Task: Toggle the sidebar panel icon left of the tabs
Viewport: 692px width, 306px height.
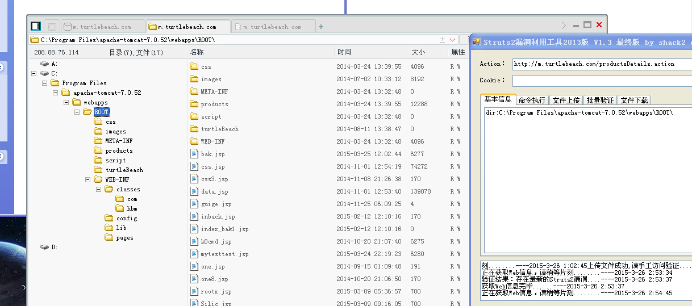Action: tap(35, 26)
